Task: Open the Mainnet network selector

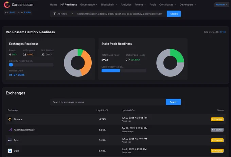Action: coord(221,4)
